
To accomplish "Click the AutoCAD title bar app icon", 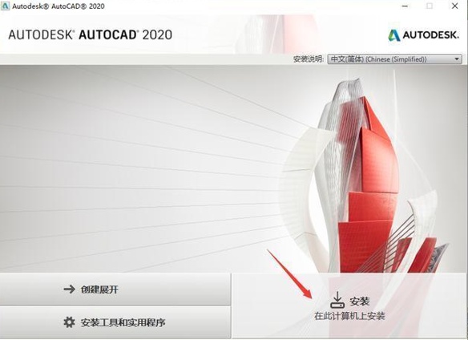I will click(x=5, y=6).
